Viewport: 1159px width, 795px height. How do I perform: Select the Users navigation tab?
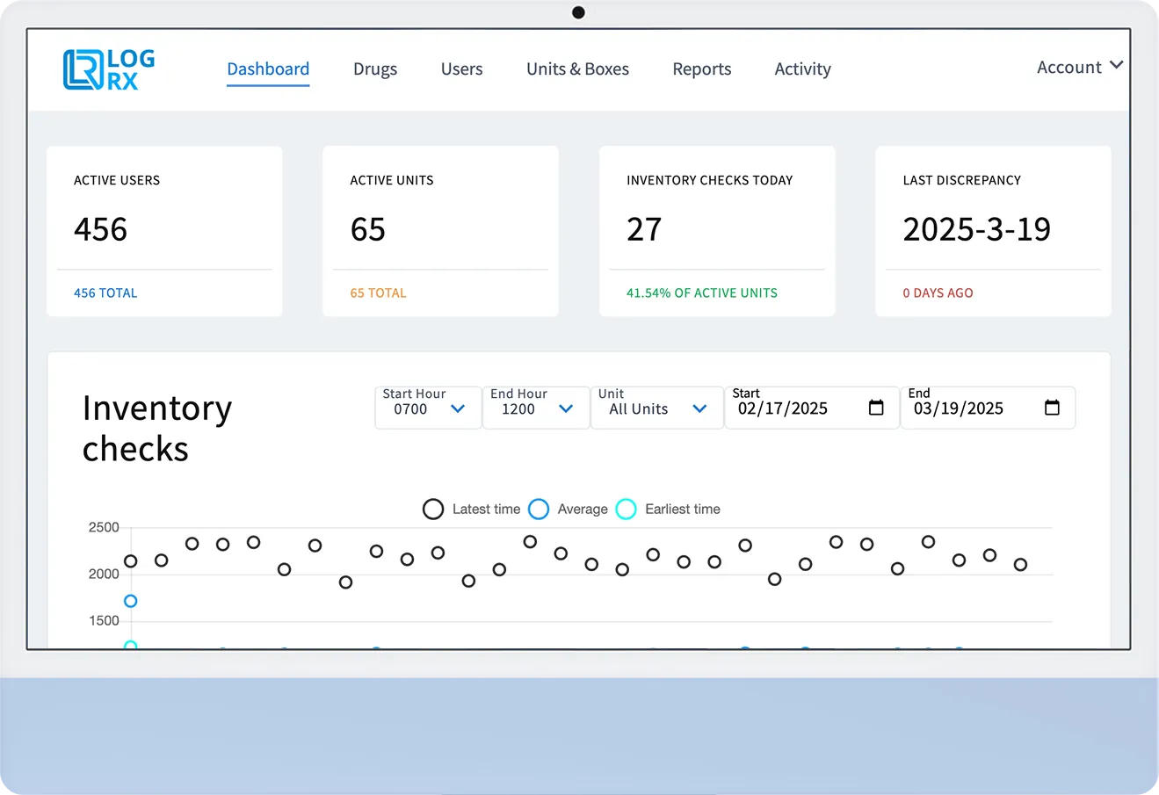(x=461, y=69)
